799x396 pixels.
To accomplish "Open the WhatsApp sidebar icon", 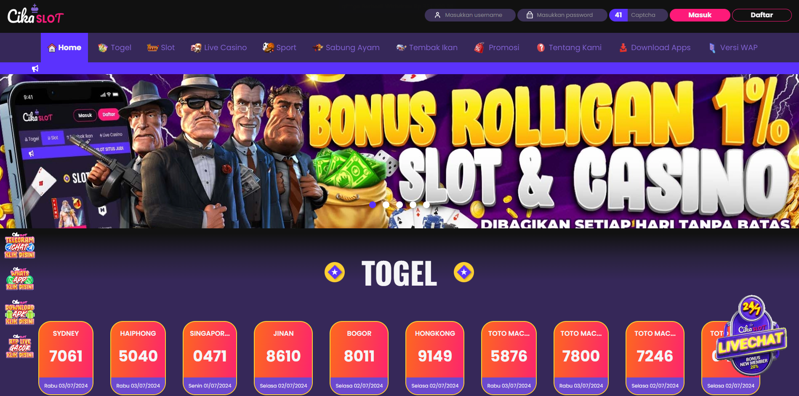I will (x=20, y=279).
